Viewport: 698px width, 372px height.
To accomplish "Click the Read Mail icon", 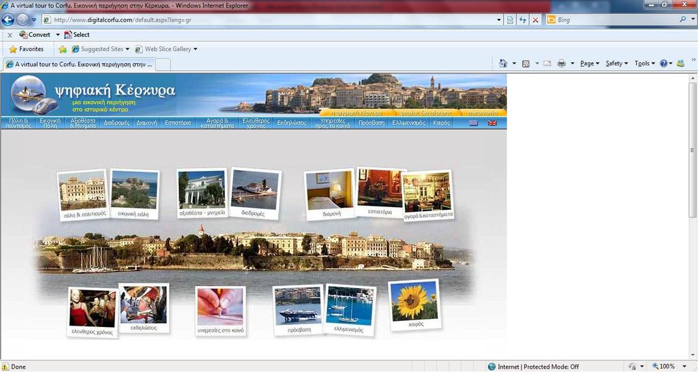I will coord(547,63).
